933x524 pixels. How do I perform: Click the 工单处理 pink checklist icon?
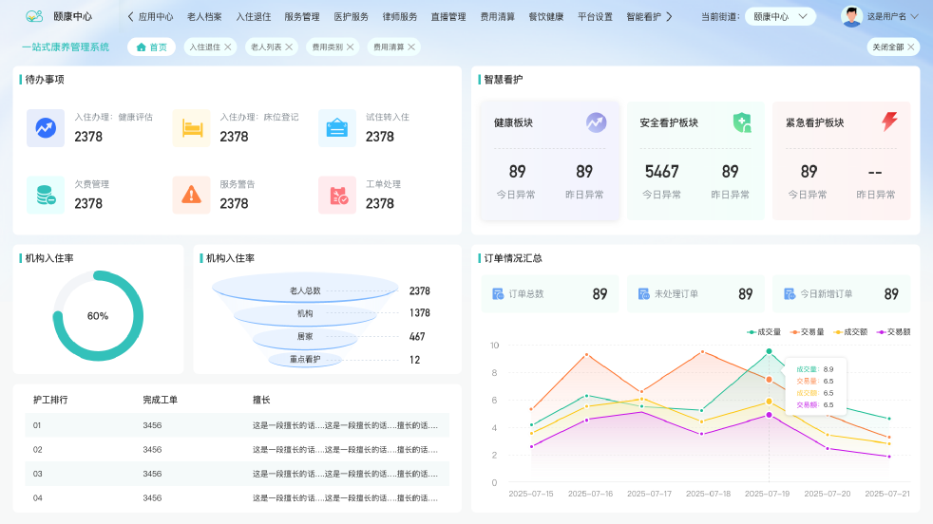tap(337, 195)
